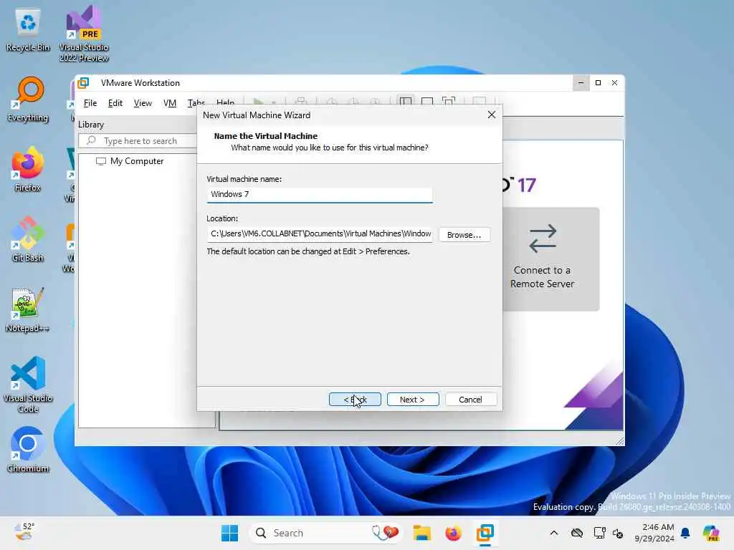
Task: Open the weather widget showing 52°
Action: click(x=24, y=532)
